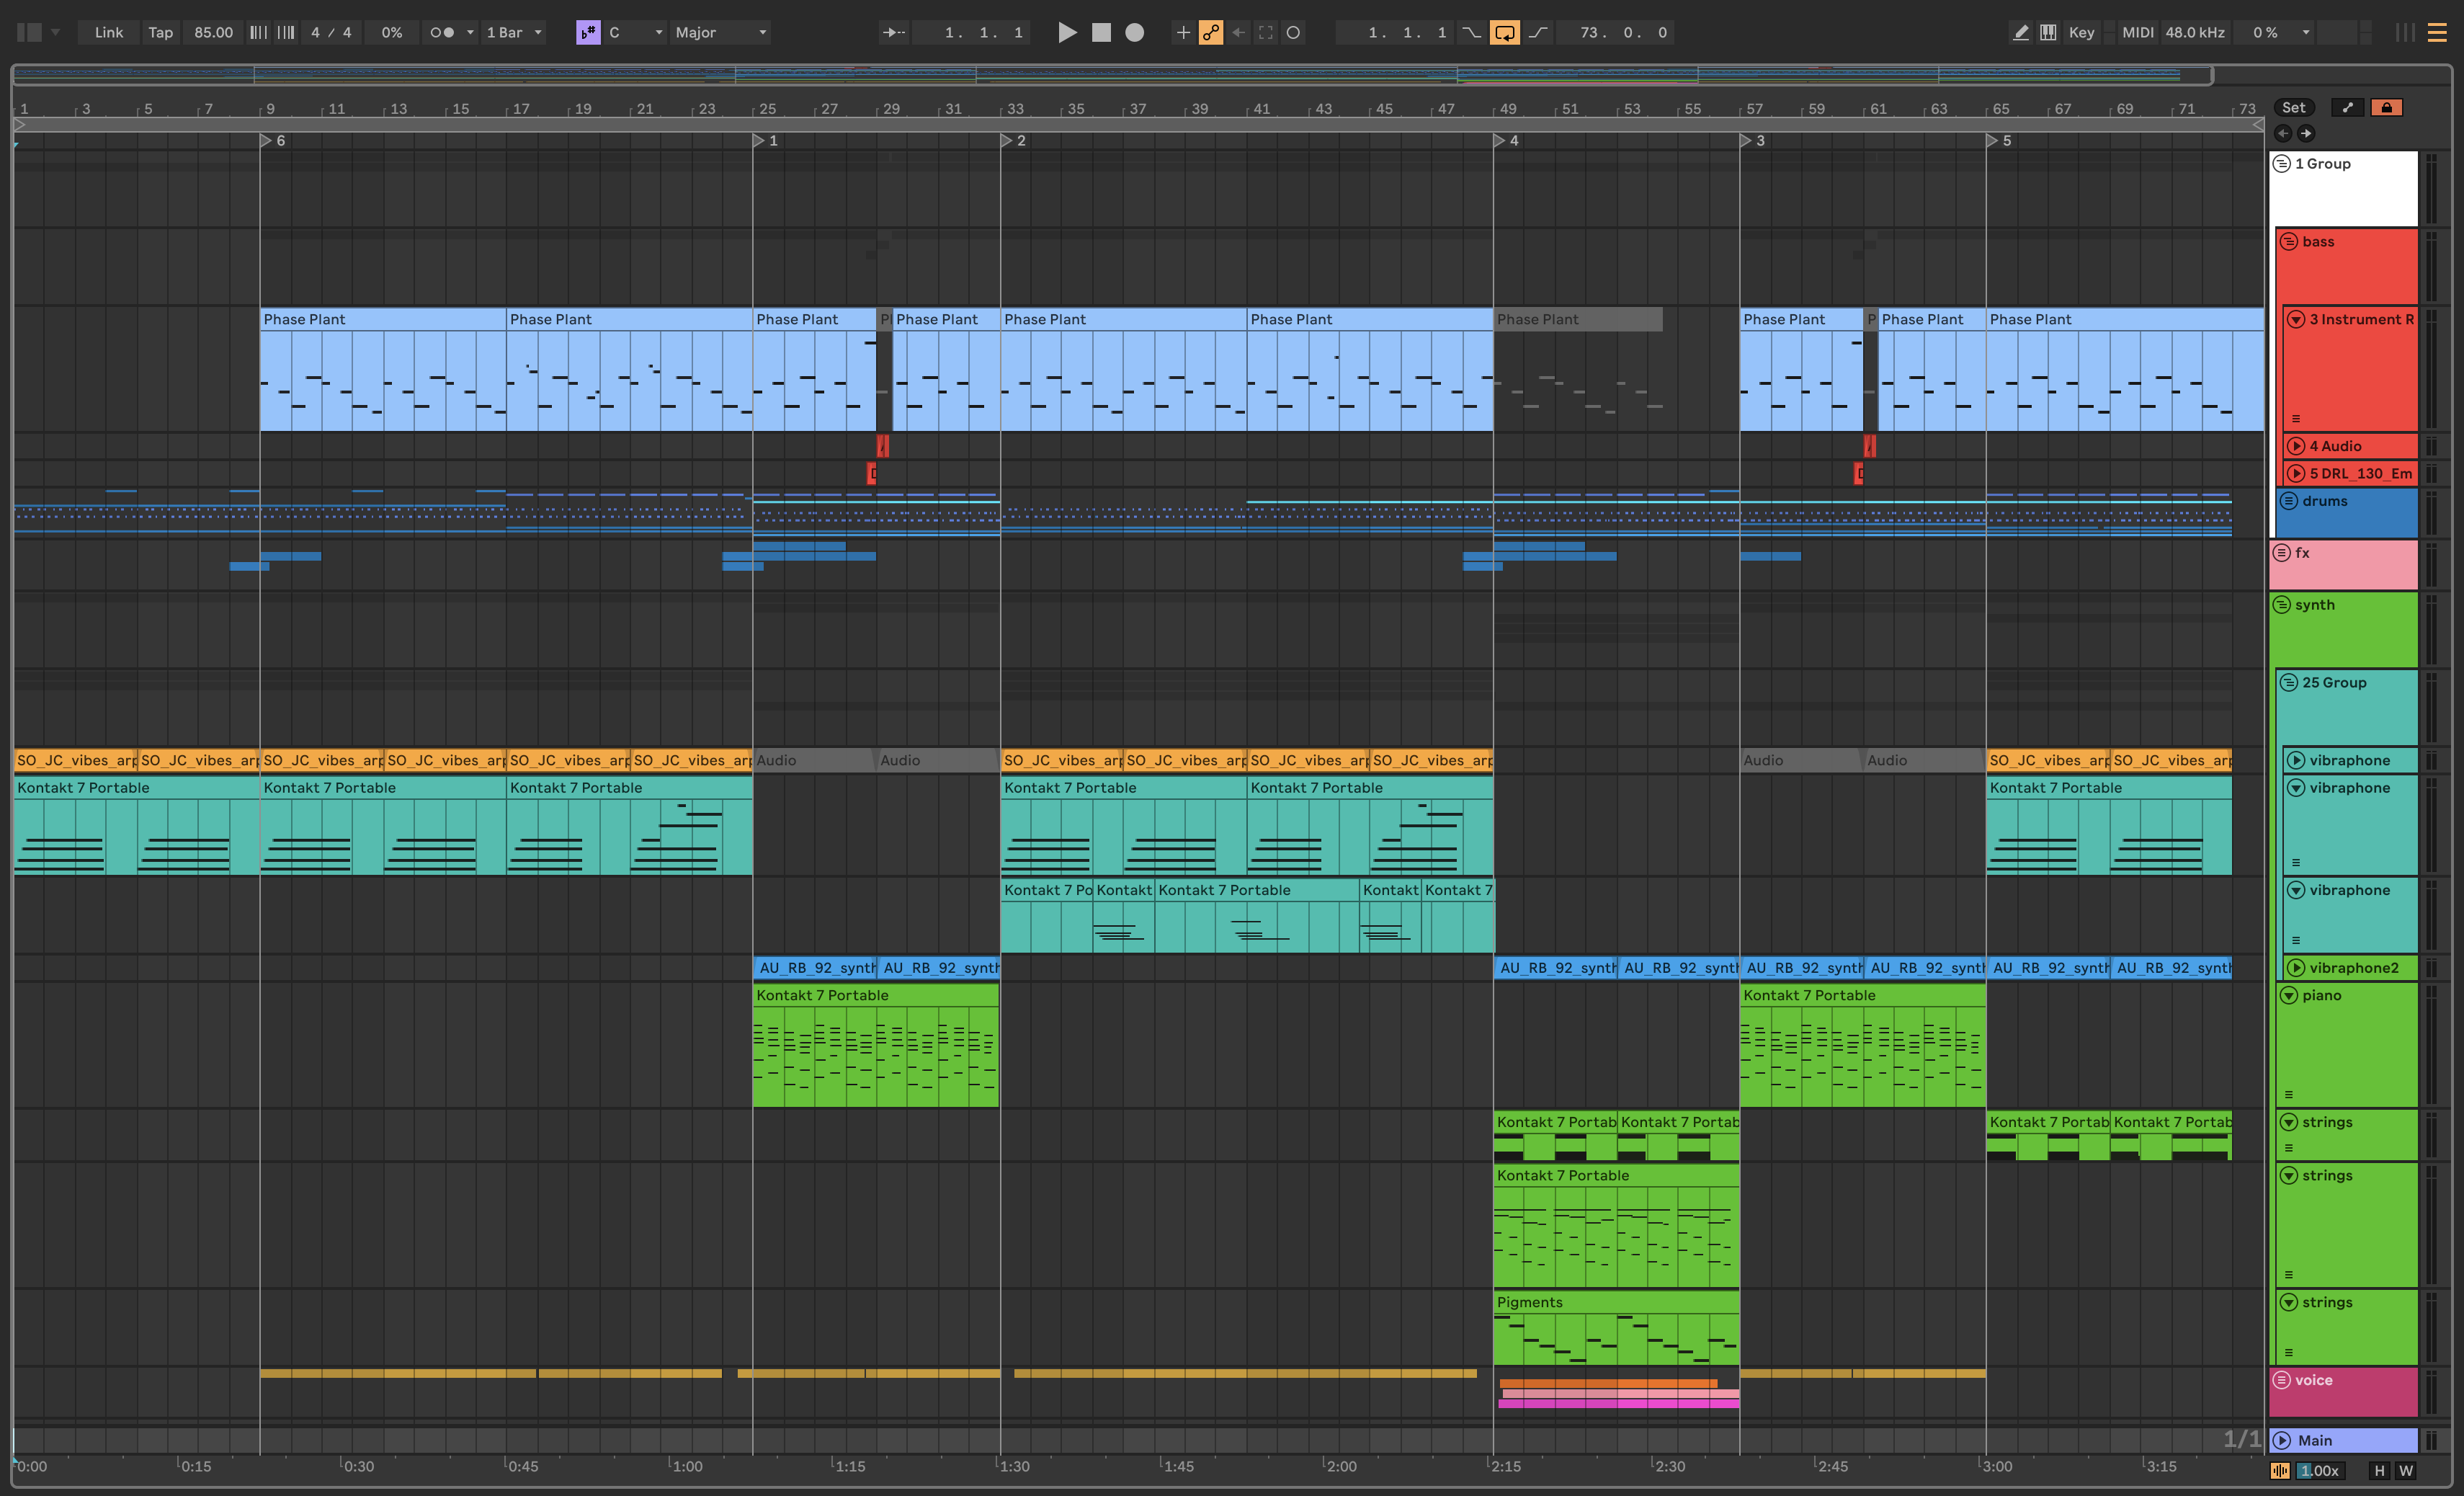This screenshot has height=1496, width=2464.
Task: Click the tempo field 85.00
Action: pos(213,32)
